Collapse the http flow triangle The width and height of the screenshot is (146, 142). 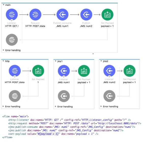coord(3,61)
